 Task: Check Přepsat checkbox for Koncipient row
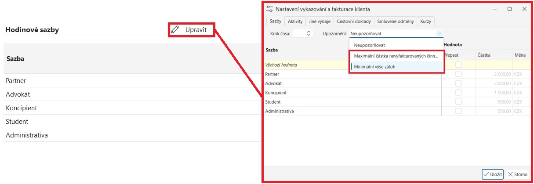click(458, 93)
